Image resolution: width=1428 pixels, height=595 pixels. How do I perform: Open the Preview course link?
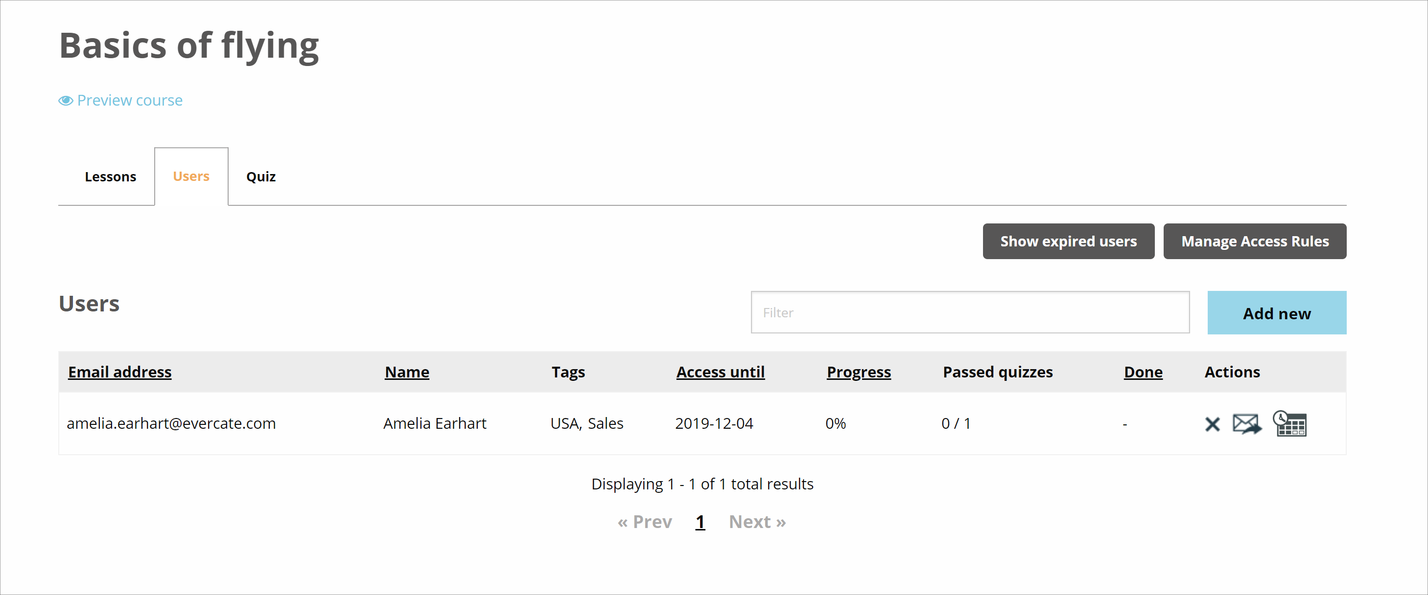pyautogui.click(x=130, y=100)
